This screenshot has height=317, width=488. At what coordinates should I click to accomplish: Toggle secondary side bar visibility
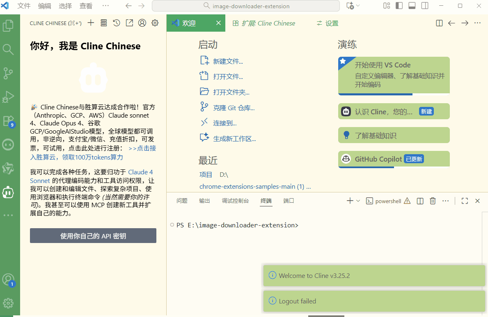(x=424, y=6)
